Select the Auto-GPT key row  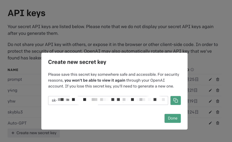[x=21, y=123]
